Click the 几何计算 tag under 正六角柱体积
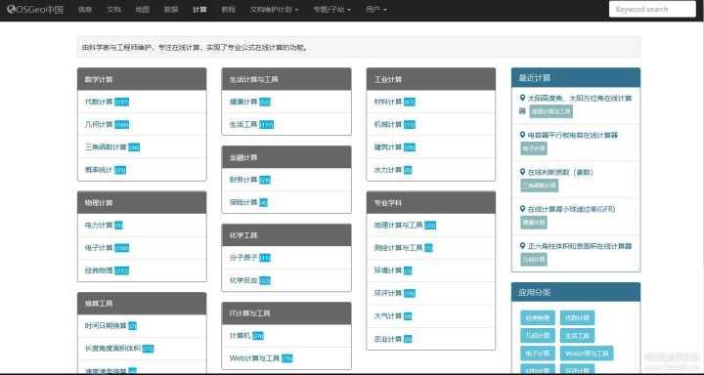This screenshot has height=375, width=704. [x=534, y=259]
